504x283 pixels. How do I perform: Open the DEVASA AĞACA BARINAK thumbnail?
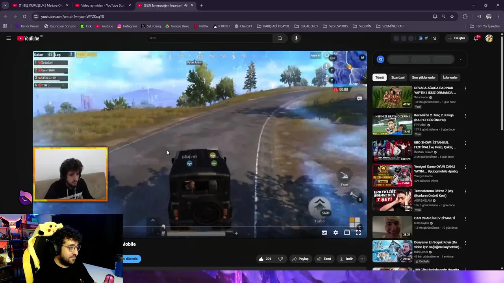coord(392,97)
